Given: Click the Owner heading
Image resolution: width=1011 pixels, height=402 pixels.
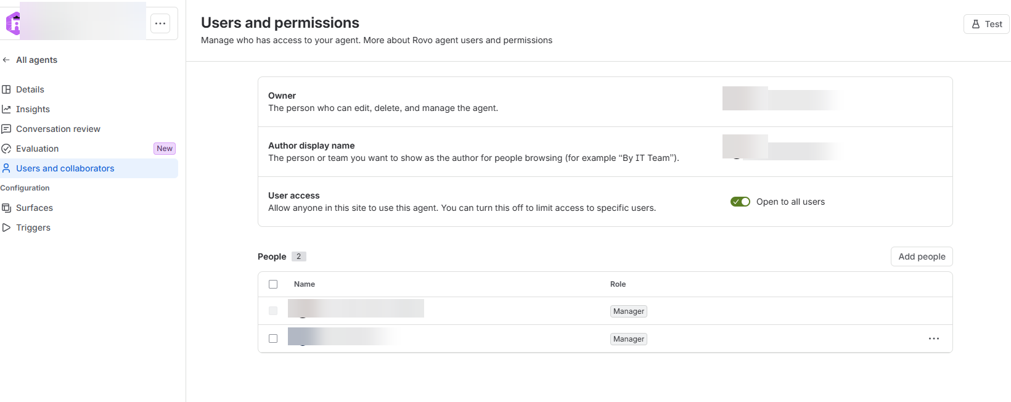Looking at the screenshot, I should pyautogui.click(x=282, y=96).
